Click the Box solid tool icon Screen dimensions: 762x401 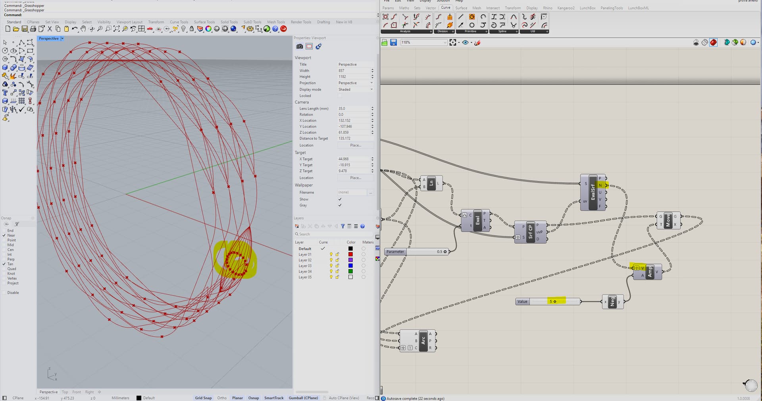point(5,67)
